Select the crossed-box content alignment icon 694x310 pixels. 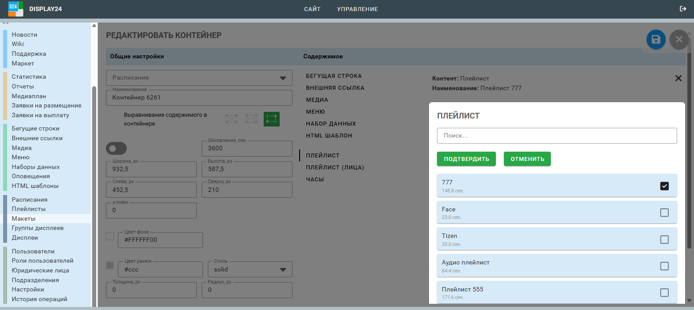click(x=232, y=119)
